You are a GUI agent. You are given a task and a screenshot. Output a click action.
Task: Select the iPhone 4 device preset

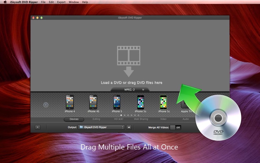[70, 102]
